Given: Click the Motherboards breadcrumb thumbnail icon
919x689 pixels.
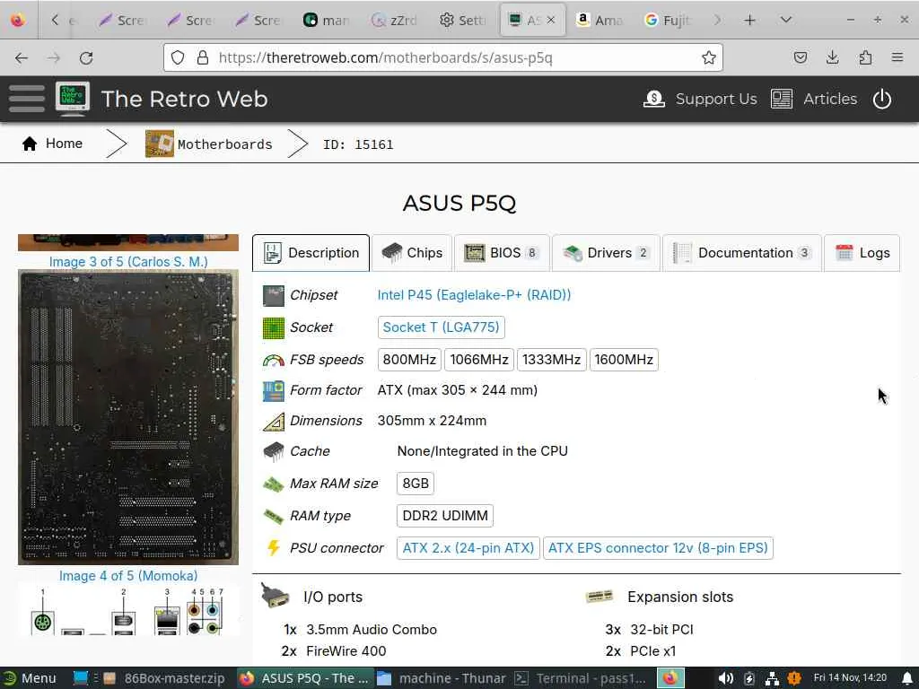Looking at the screenshot, I should [160, 144].
